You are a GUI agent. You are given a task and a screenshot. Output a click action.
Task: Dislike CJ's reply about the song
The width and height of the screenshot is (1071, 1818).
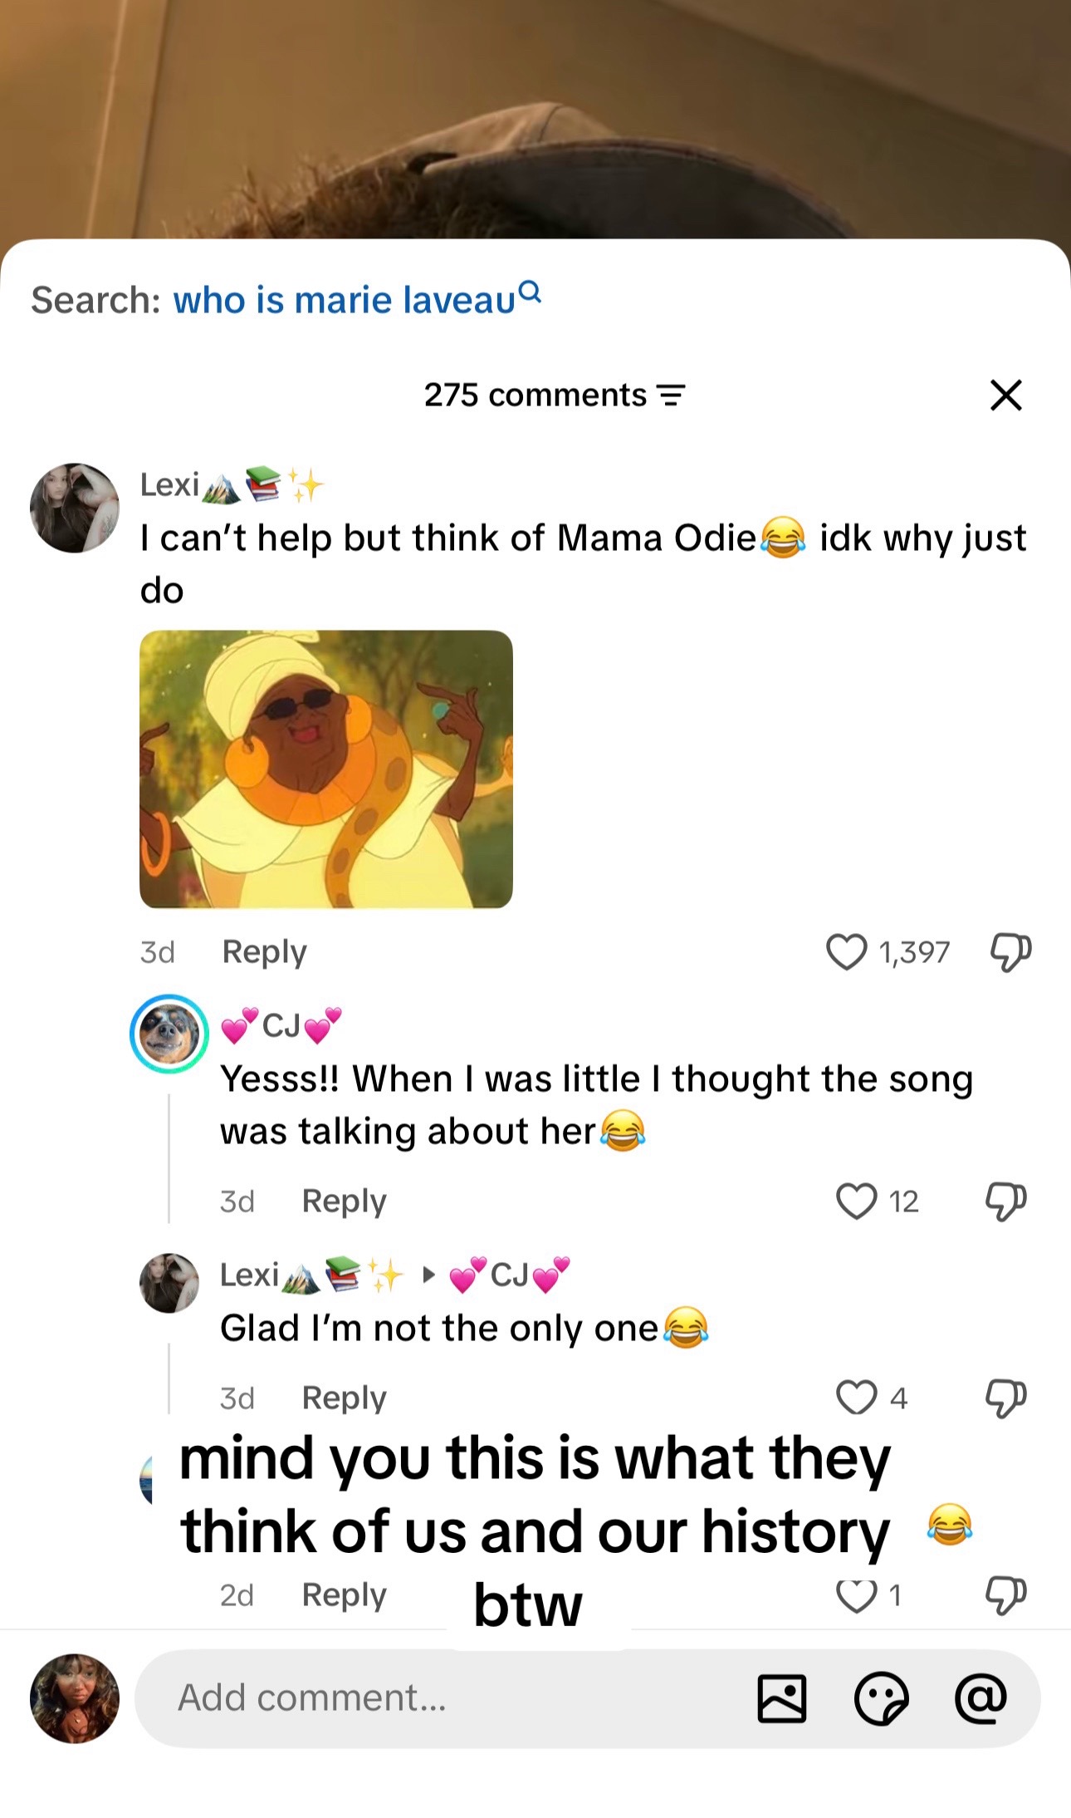1006,1201
